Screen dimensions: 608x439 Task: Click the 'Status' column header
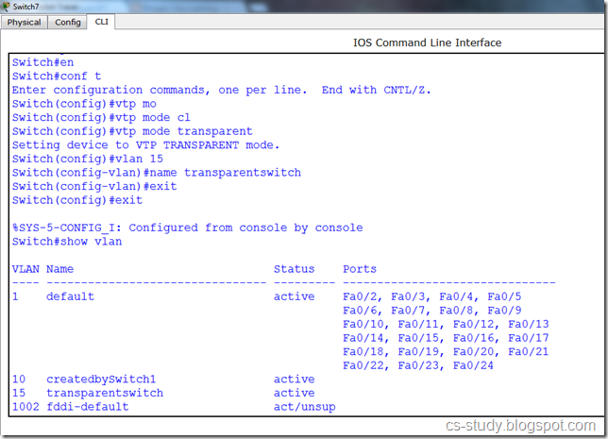[x=294, y=269]
